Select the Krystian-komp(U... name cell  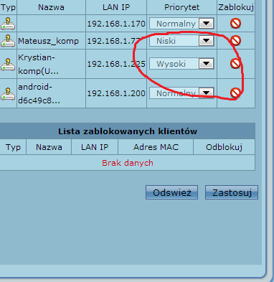(51, 64)
